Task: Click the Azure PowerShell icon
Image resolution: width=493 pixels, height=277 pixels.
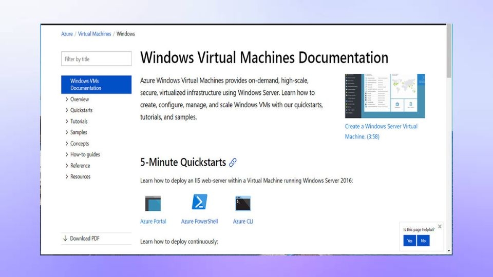Action: click(199, 202)
